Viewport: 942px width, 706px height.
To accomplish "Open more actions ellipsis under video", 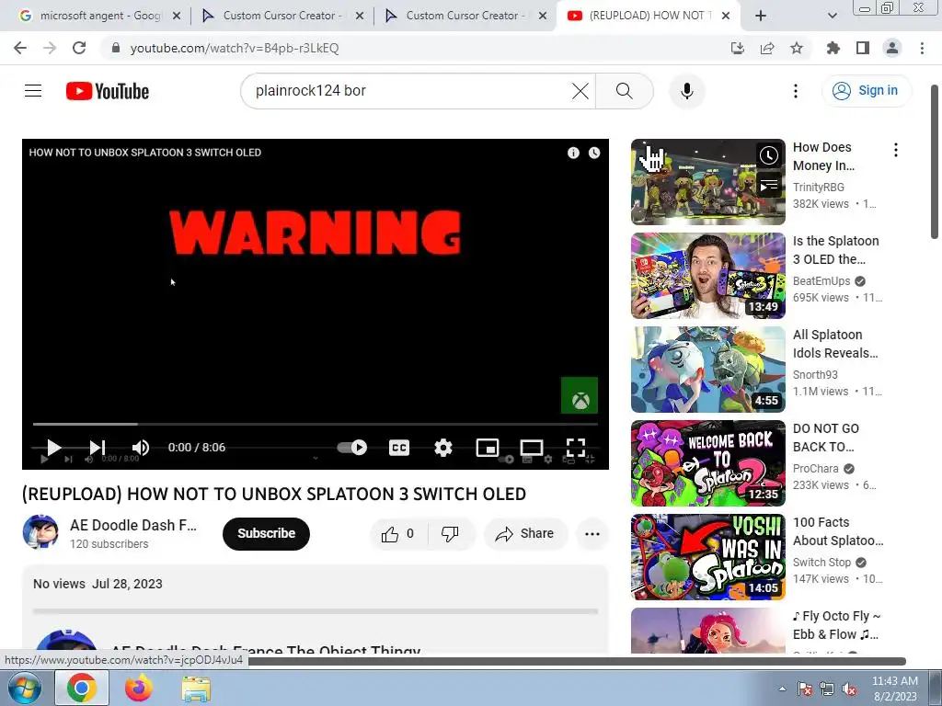I will pos(592,534).
